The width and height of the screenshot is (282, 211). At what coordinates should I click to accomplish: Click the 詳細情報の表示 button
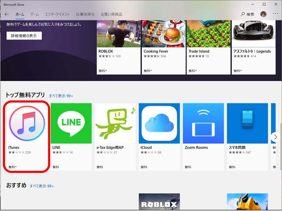tap(24, 36)
